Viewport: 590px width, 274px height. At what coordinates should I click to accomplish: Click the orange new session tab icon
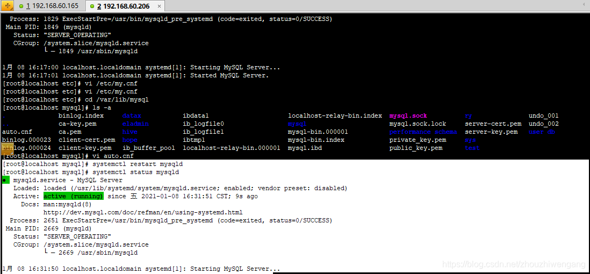[7, 6]
